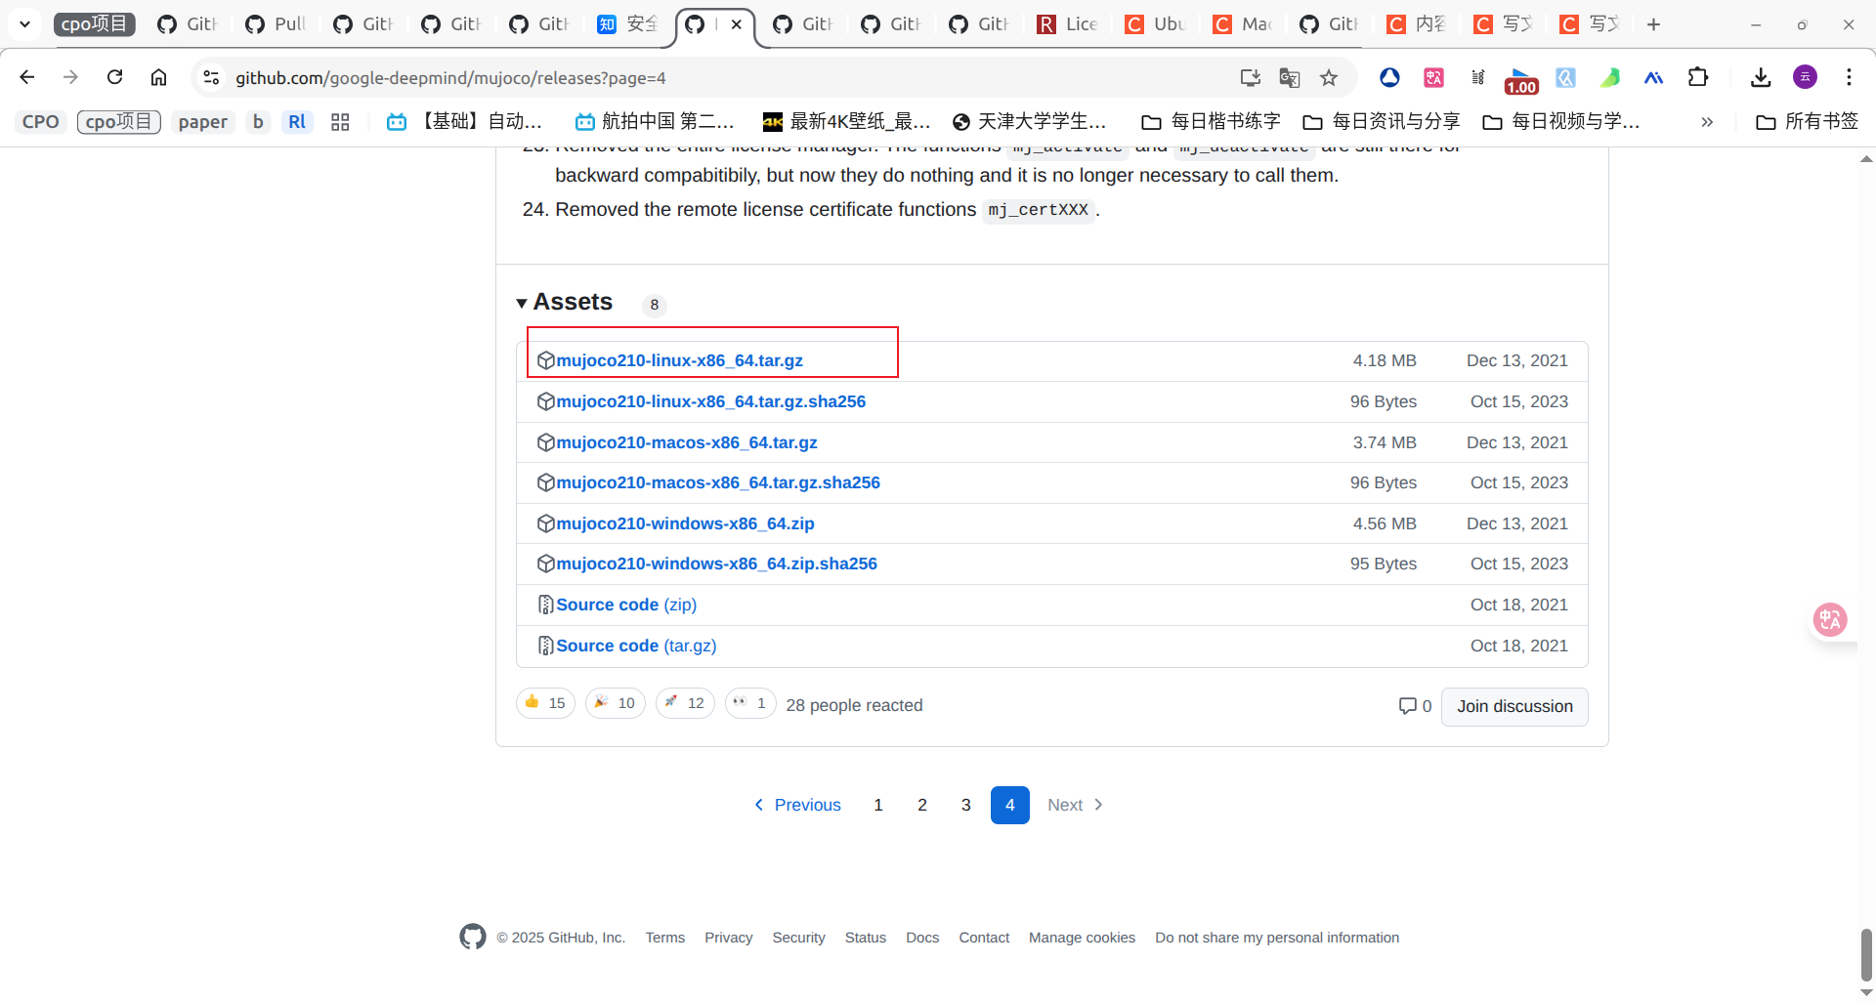The height and width of the screenshot is (1003, 1876).
Task: Open the purple profile avatar
Action: pyautogui.click(x=1805, y=77)
